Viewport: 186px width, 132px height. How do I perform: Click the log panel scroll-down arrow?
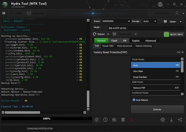coord(88,109)
